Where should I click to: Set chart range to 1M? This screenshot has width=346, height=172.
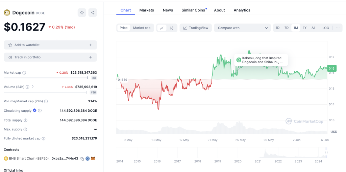pos(296,28)
